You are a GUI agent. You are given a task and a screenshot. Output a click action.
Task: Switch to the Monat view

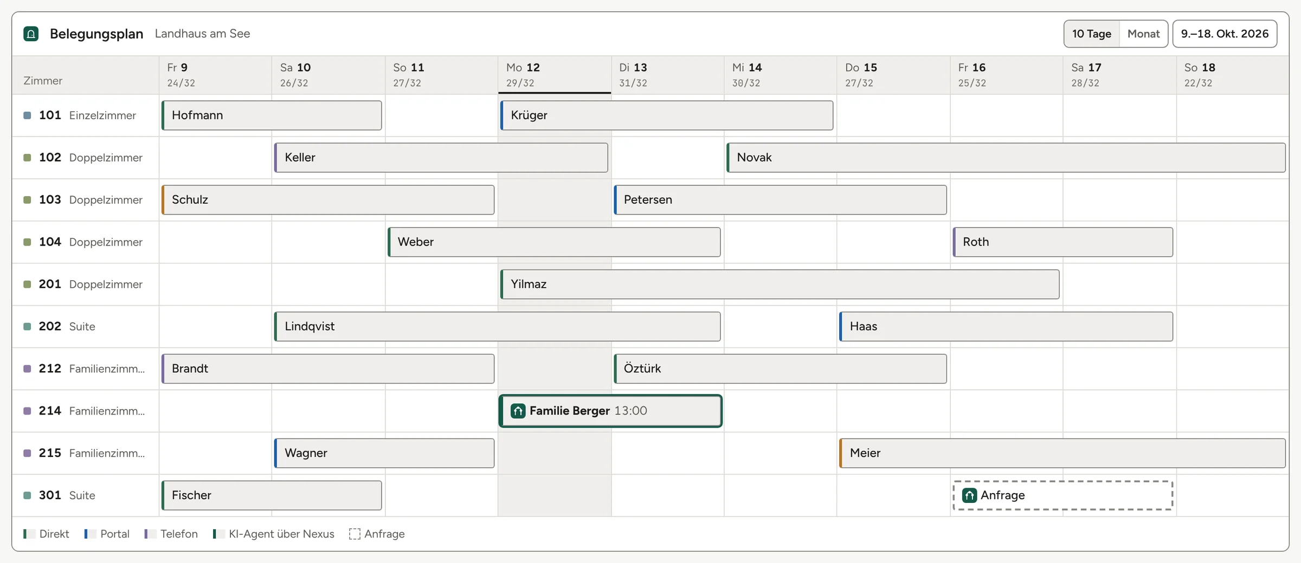click(1143, 34)
